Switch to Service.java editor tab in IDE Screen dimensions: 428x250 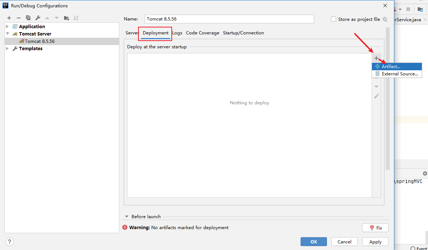point(407,20)
